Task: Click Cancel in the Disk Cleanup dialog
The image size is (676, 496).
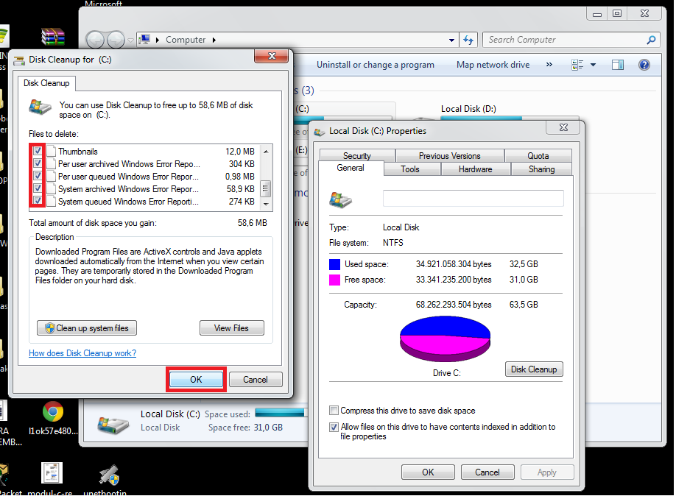Action: (x=256, y=379)
